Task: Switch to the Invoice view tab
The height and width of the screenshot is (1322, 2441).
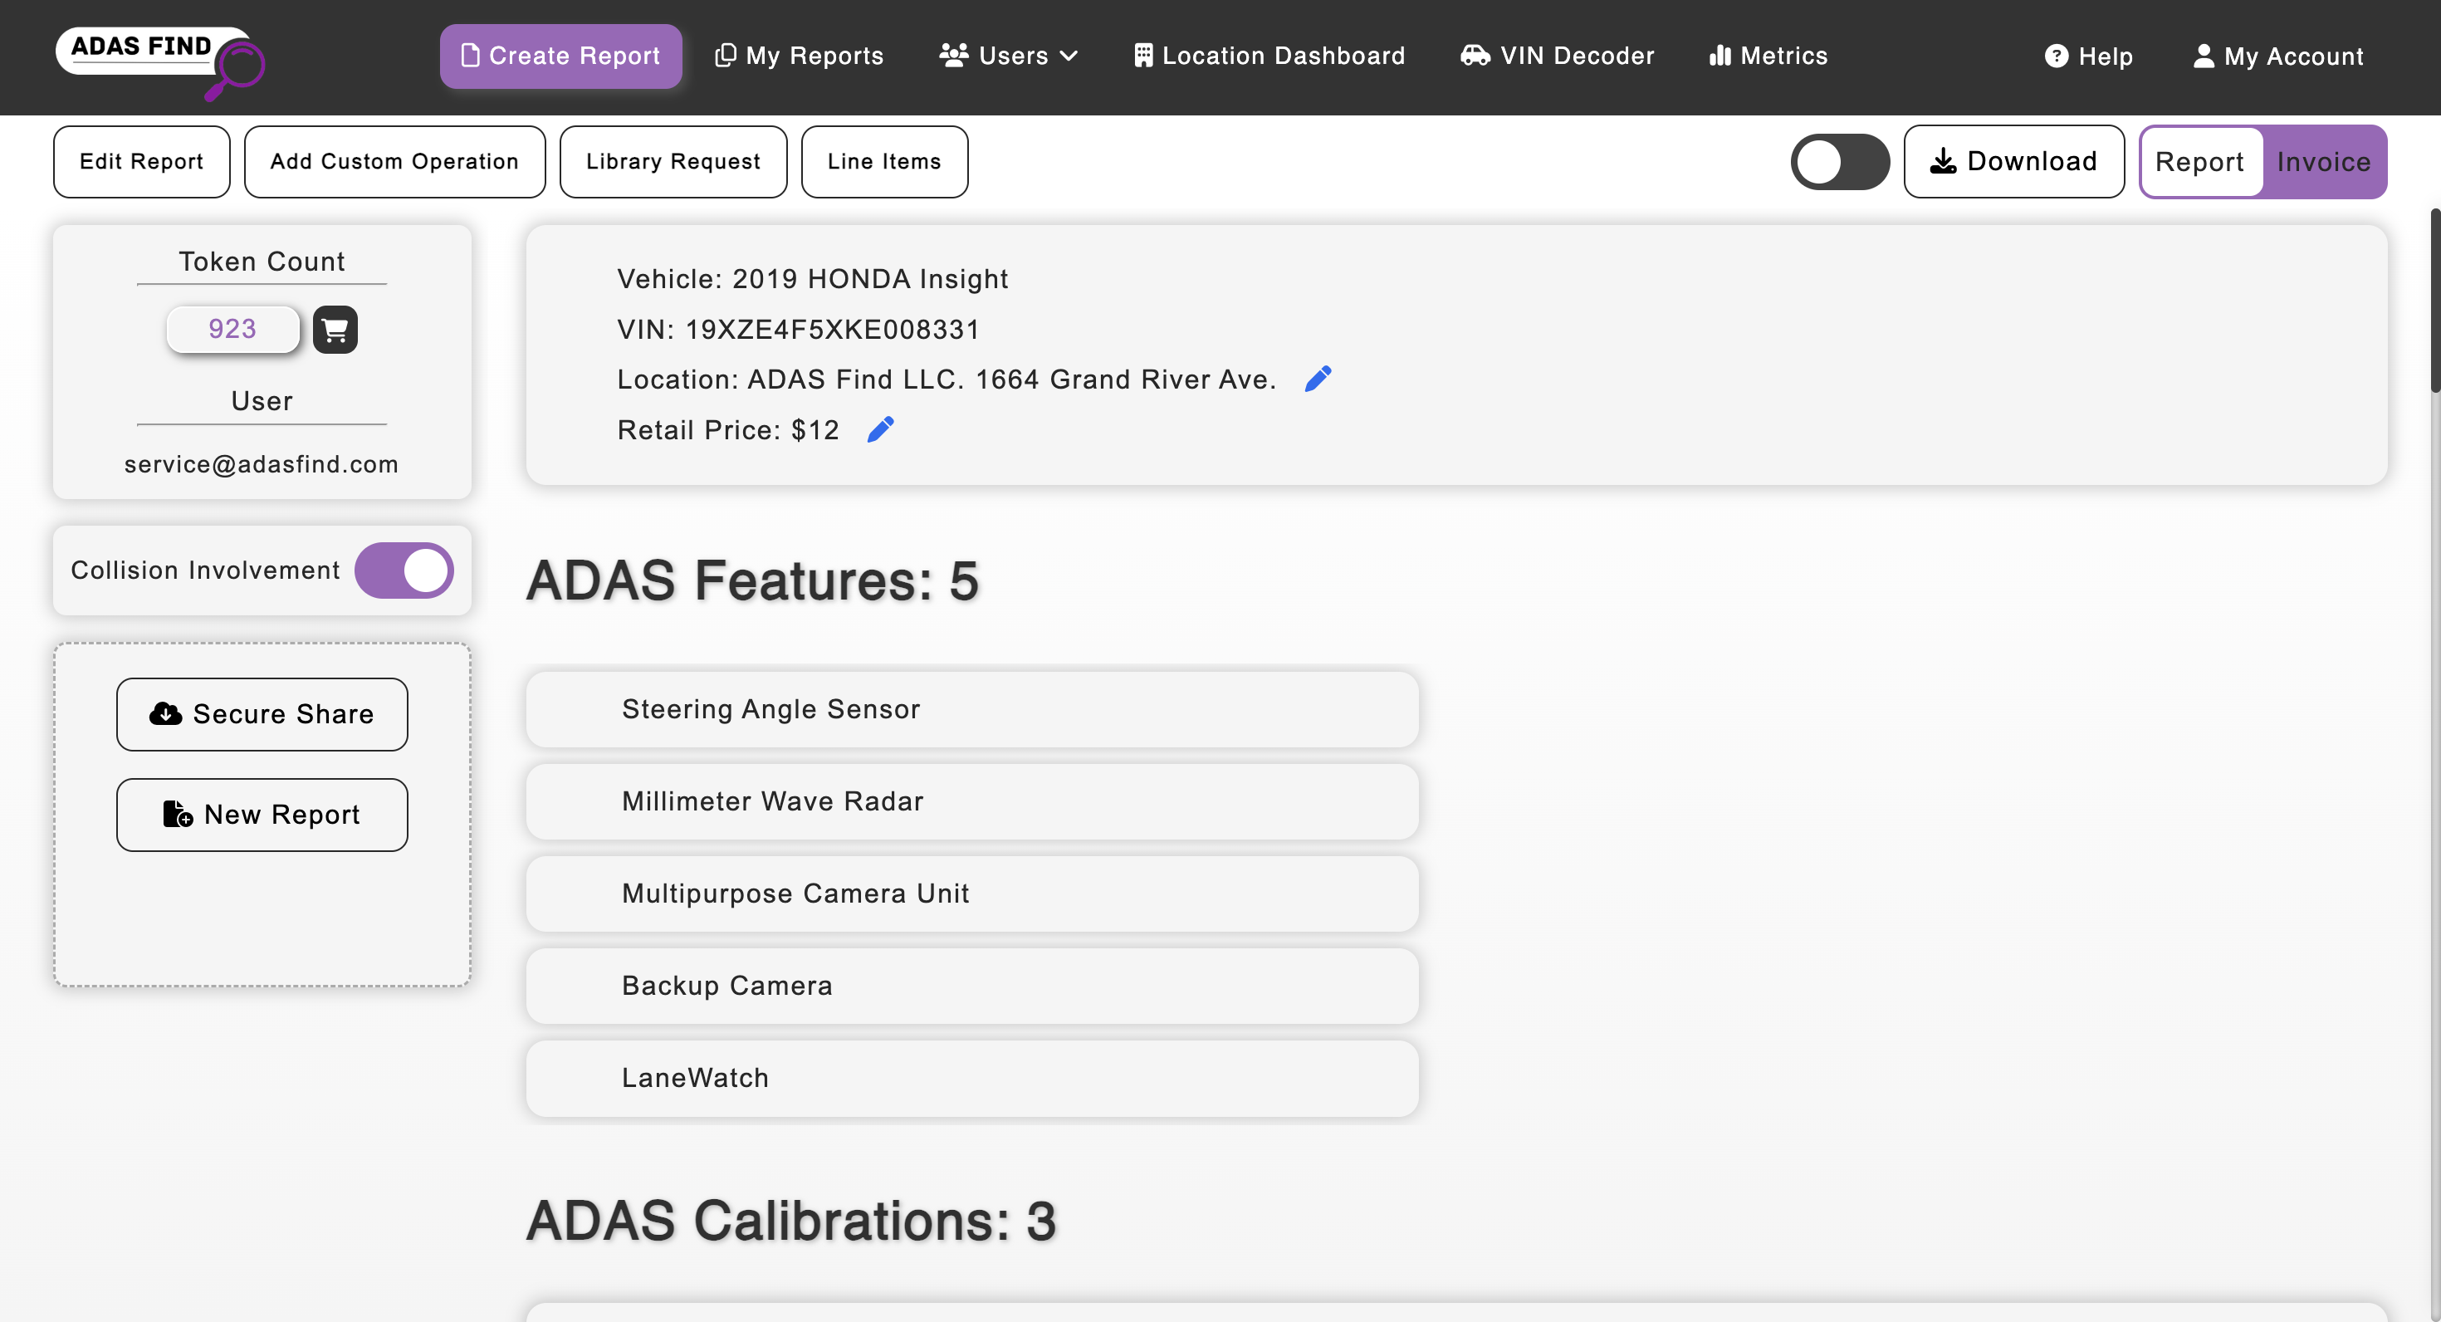Action: (2323, 162)
